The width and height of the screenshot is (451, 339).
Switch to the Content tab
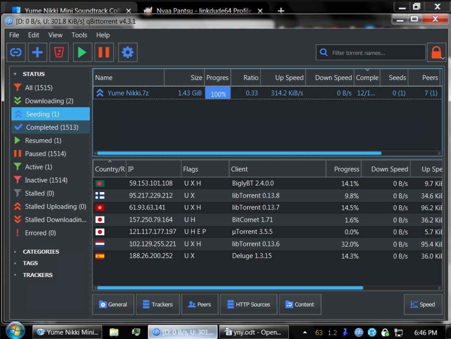(300, 304)
